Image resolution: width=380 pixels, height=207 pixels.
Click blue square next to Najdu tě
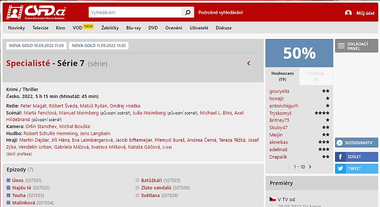[8, 188]
